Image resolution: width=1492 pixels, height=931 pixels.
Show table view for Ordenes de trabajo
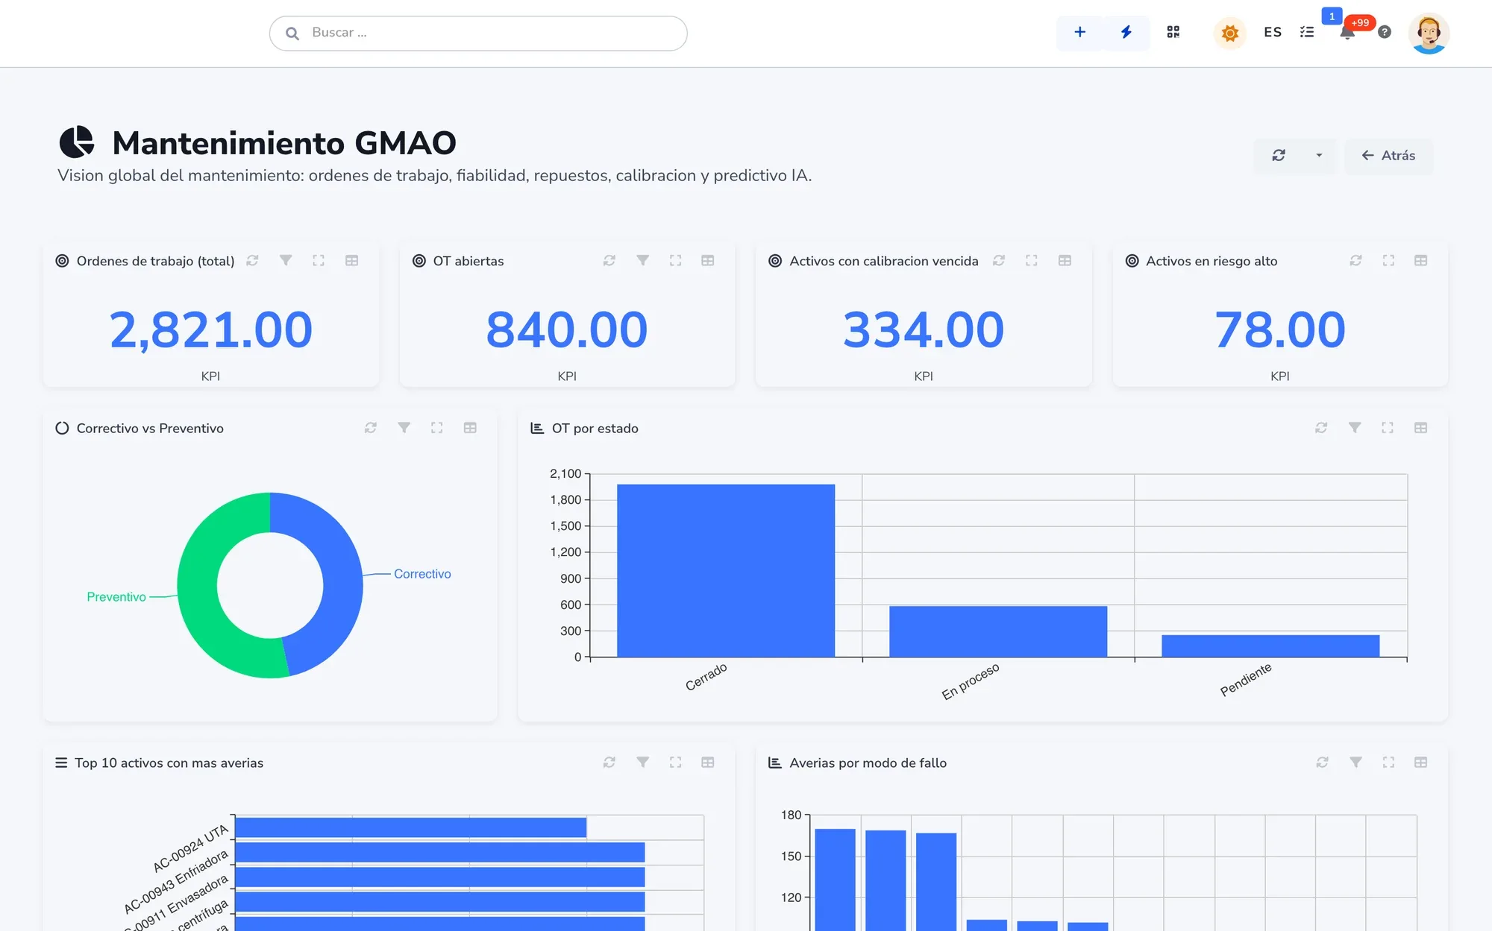coord(352,260)
